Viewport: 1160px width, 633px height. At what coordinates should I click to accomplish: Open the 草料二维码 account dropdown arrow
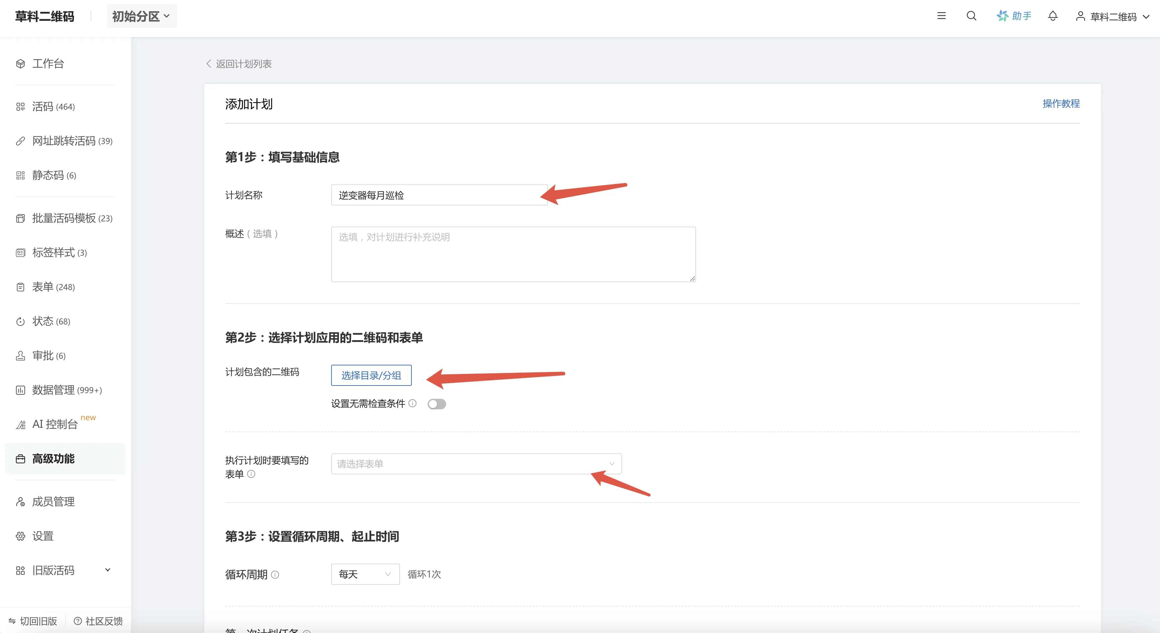(1146, 17)
